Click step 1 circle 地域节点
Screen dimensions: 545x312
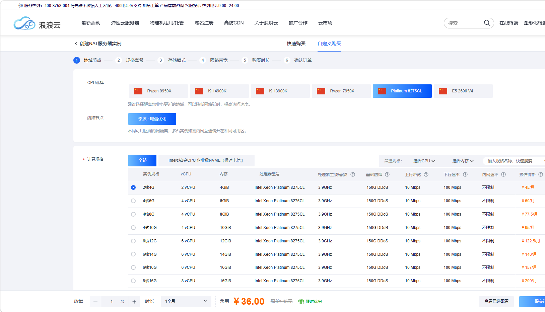click(77, 60)
